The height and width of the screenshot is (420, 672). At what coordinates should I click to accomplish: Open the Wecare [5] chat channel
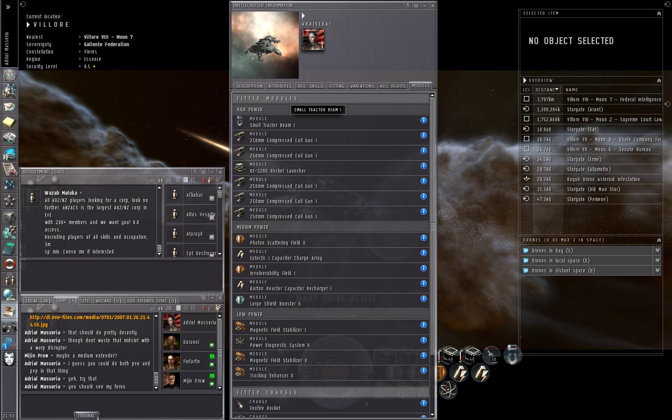point(108,301)
